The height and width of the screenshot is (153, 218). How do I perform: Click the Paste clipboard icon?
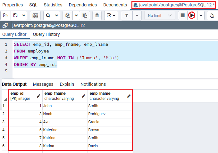click(85, 15)
